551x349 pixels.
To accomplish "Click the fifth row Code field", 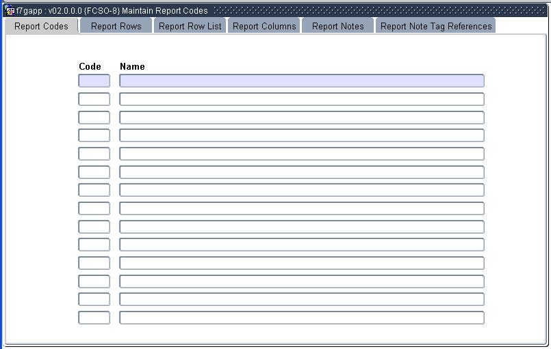I will [94, 154].
